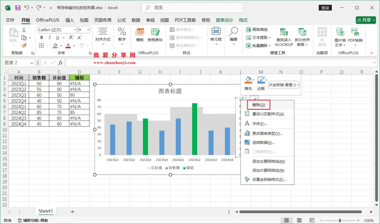The width and height of the screenshot is (380, 224).
Task: Open the 单元格 cells menu
Action: (216, 36)
